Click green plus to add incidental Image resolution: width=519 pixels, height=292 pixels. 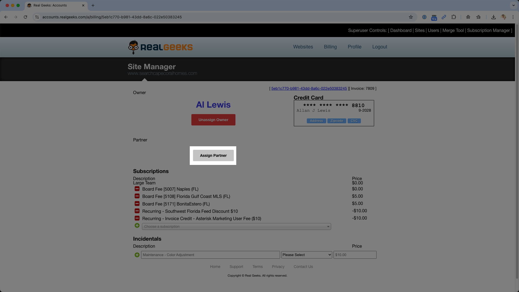coord(137,255)
